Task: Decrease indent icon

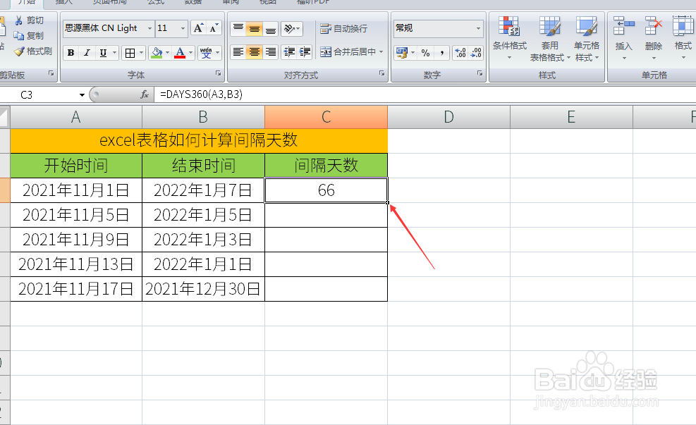Action: coord(289,52)
